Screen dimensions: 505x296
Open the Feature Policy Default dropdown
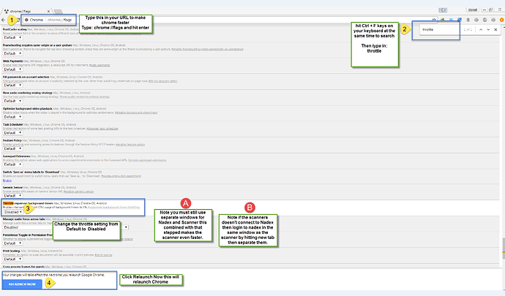tap(12, 148)
